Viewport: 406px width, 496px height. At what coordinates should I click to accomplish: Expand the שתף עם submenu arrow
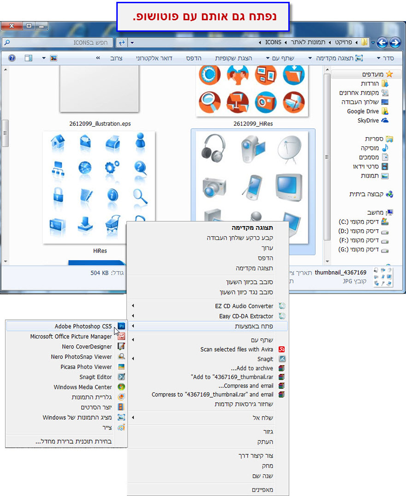pos(133,340)
